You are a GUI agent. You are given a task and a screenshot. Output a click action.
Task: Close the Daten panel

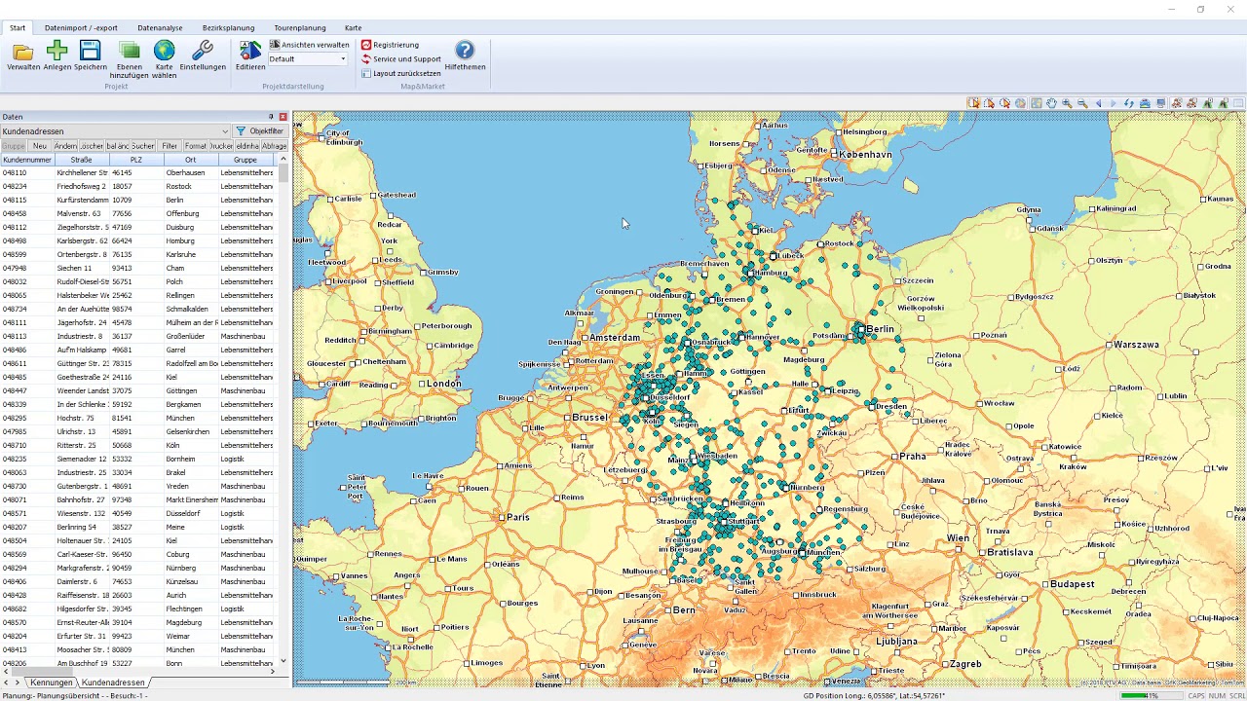pyautogui.click(x=283, y=117)
